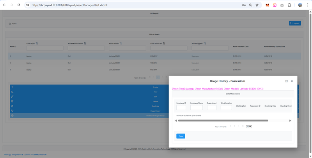
Task: Click the magnifier View icon
Action: 12,92
